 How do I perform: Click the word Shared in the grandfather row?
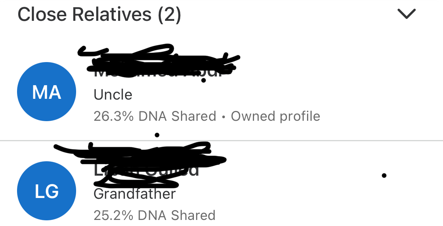click(x=193, y=215)
